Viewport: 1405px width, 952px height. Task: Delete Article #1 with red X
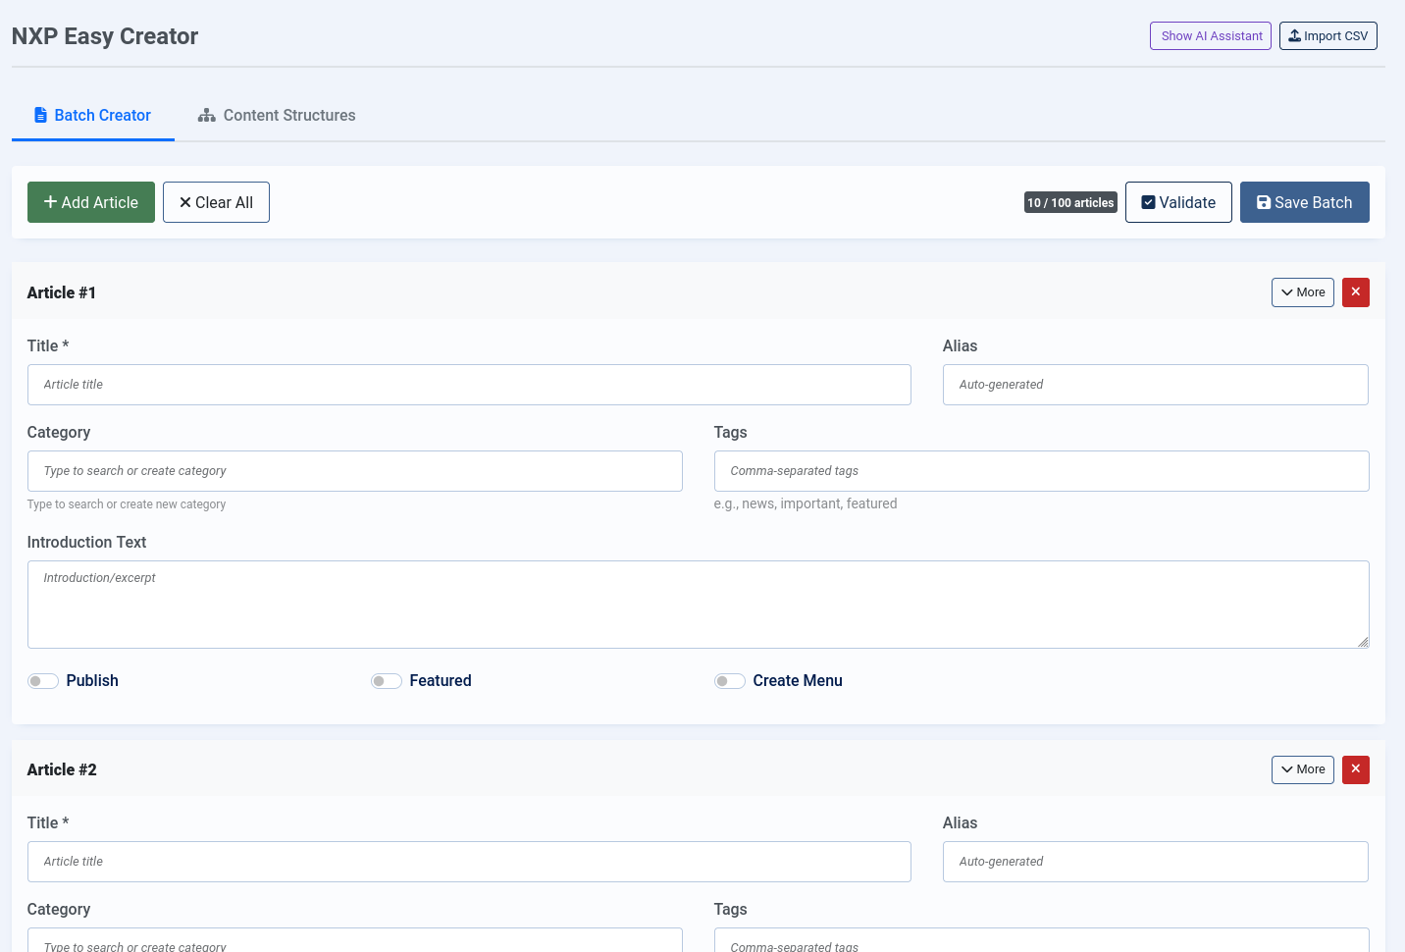pos(1355,292)
